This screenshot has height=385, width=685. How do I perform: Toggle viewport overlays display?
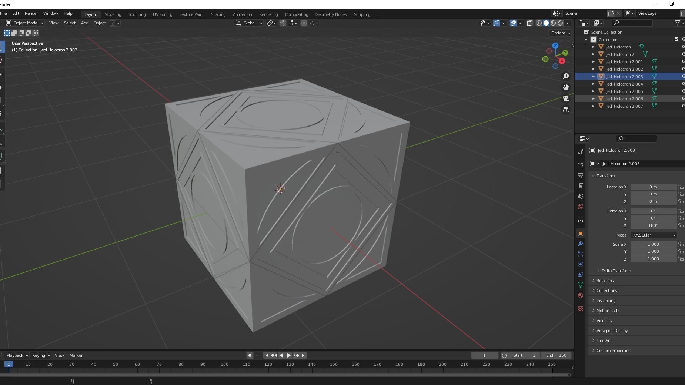(x=513, y=23)
